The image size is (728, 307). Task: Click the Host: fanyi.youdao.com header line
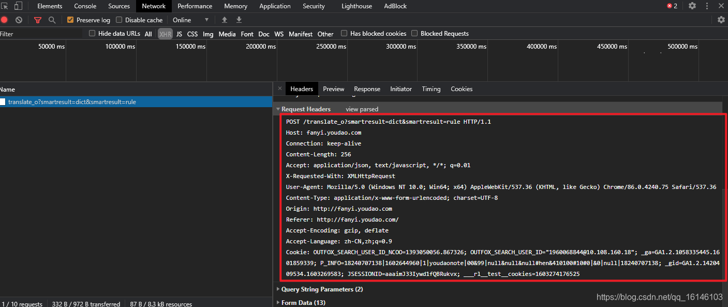click(x=324, y=133)
